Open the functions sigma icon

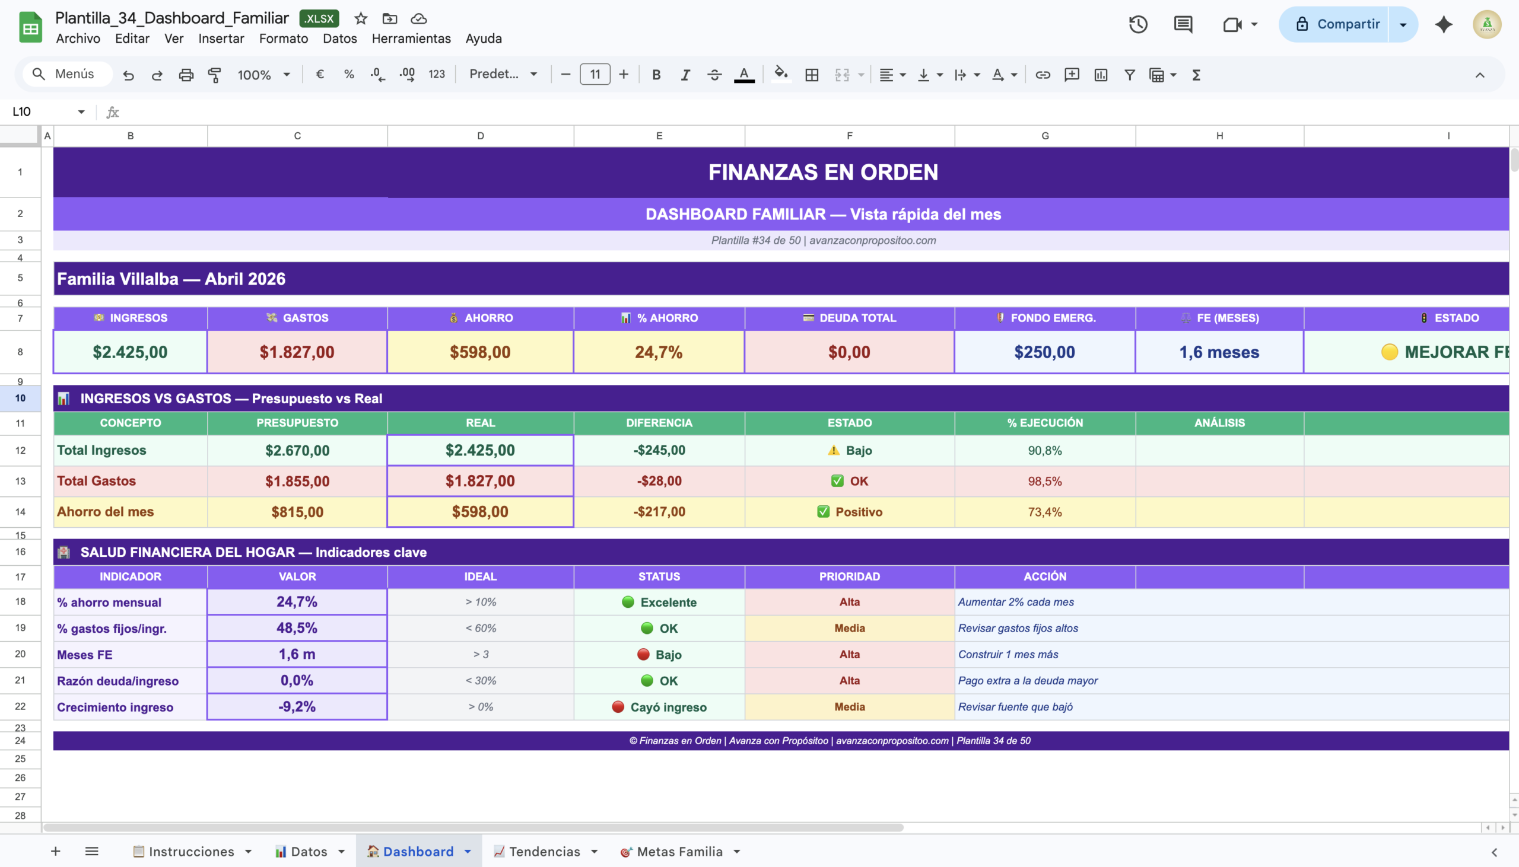pyautogui.click(x=1196, y=75)
